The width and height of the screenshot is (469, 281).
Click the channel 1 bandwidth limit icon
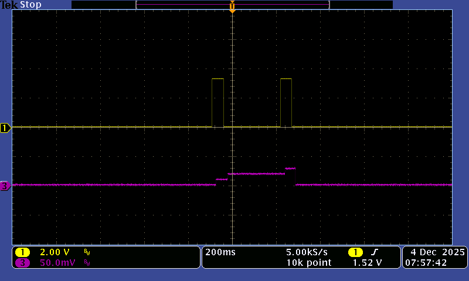point(87,252)
